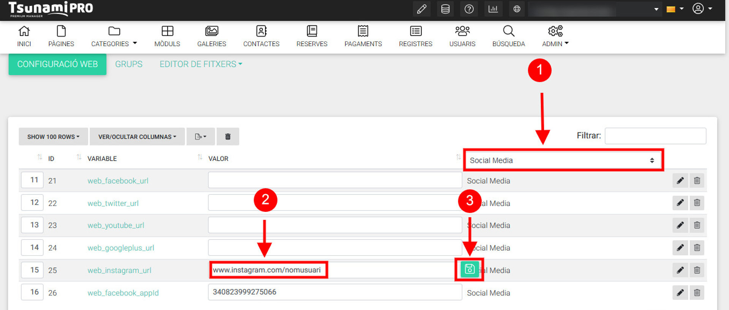
Task: Focus the Filtrar search input field
Action: [x=655, y=136]
